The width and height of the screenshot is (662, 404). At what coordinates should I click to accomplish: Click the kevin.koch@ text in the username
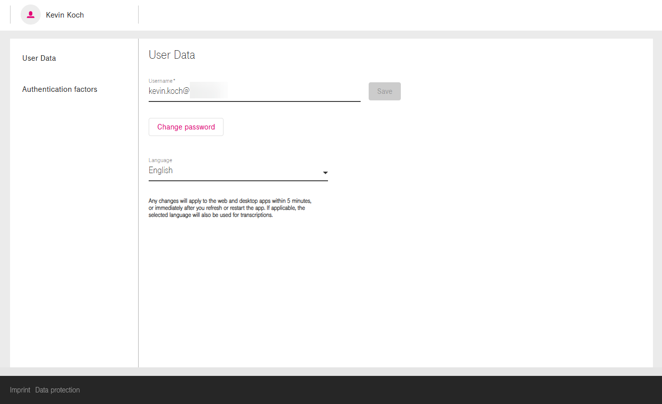(x=169, y=91)
